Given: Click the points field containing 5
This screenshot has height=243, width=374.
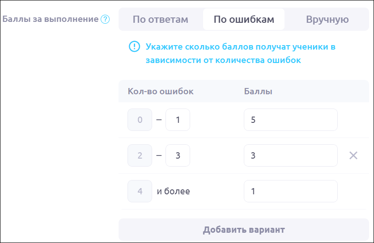Looking at the screenshot, I should pyautogui.click(x=290, y=120).
